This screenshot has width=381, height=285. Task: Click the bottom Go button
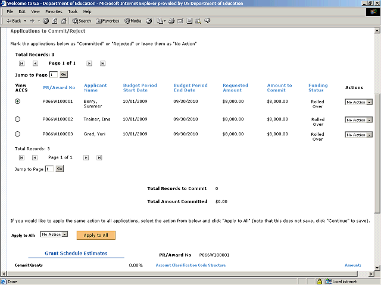click(x=60, y=169)
